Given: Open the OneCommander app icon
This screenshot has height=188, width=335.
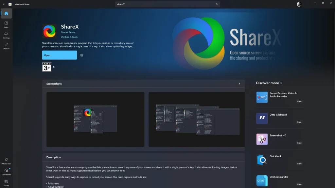Looking at the screenshot, I should point(262,181).
